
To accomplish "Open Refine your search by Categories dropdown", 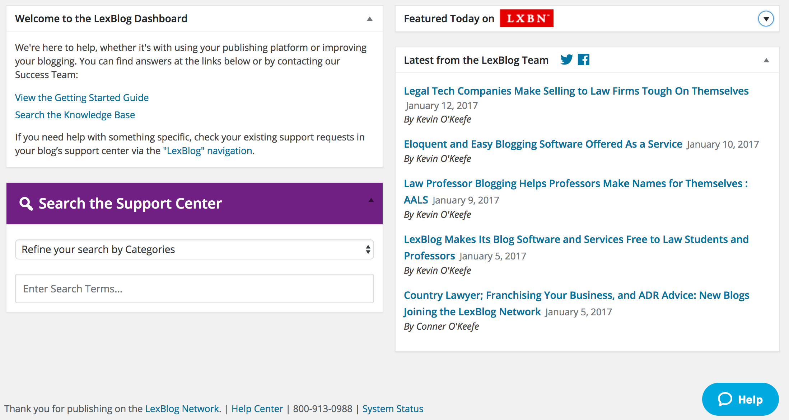I will [x=195, y=249].
